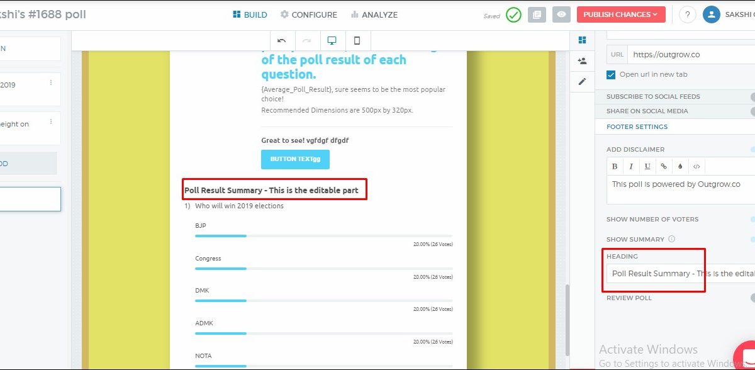Click the Heading text field
This screenshot has height=370, width=755.
click(x=679, y=274)
